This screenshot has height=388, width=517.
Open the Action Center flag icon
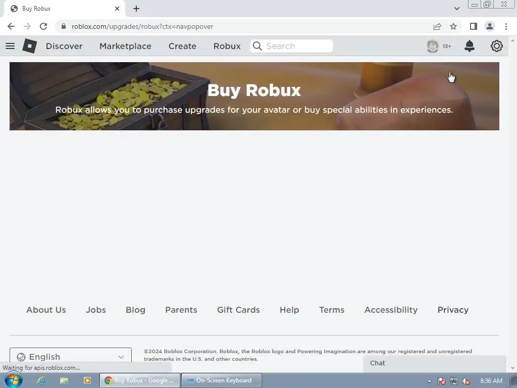[x=441, y=381]
